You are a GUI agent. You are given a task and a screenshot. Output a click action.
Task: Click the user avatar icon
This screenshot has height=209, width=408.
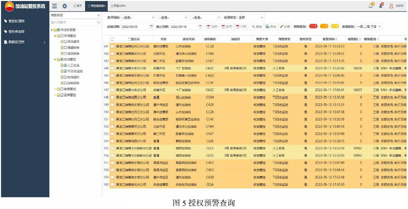(392, 6)
